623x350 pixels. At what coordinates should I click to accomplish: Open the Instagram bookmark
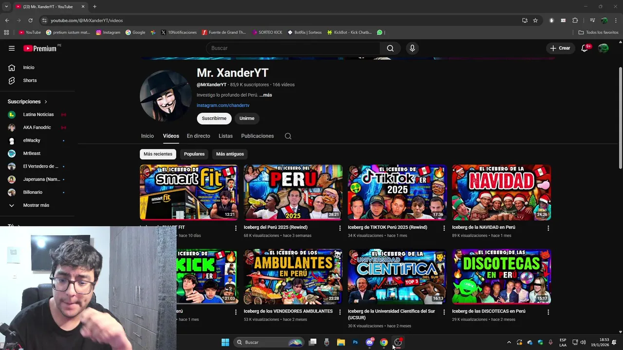point(108,33)
